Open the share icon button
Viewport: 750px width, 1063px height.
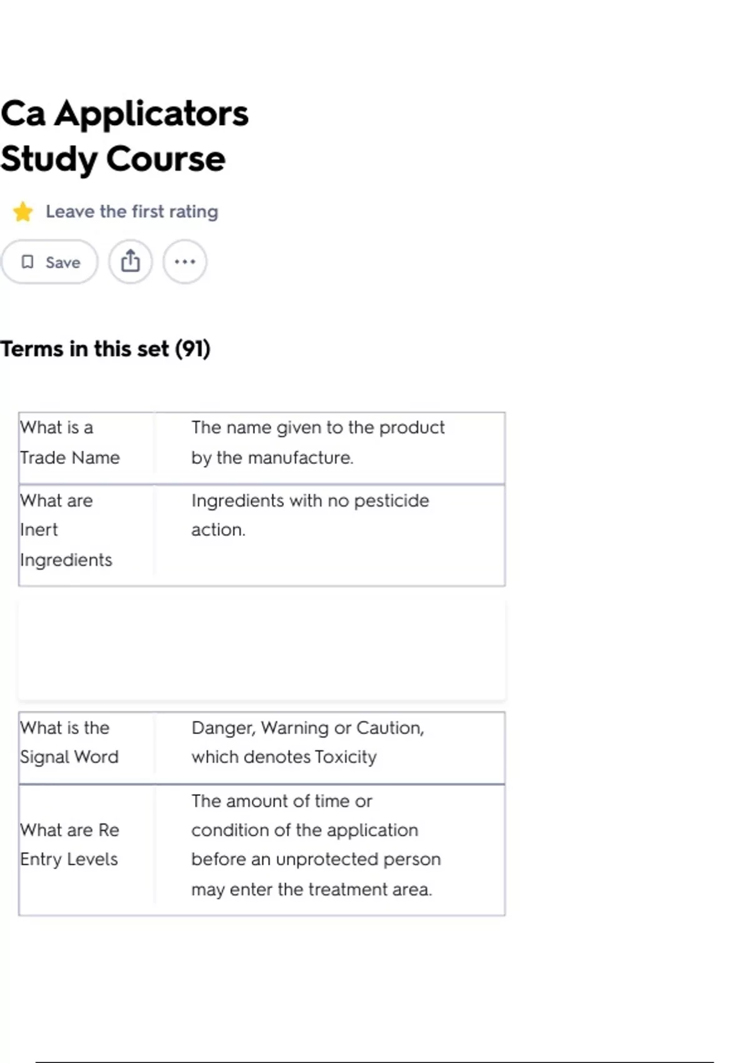[x=130, y=261]
